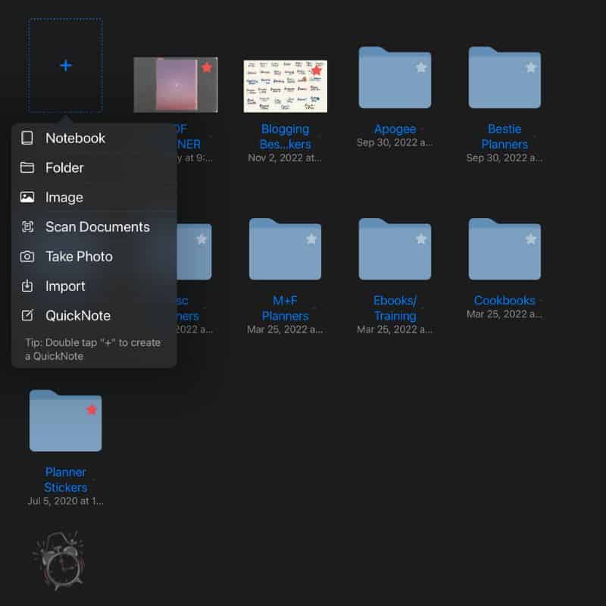Unfavorite the pink planner document star

click(x=207, y=67)
